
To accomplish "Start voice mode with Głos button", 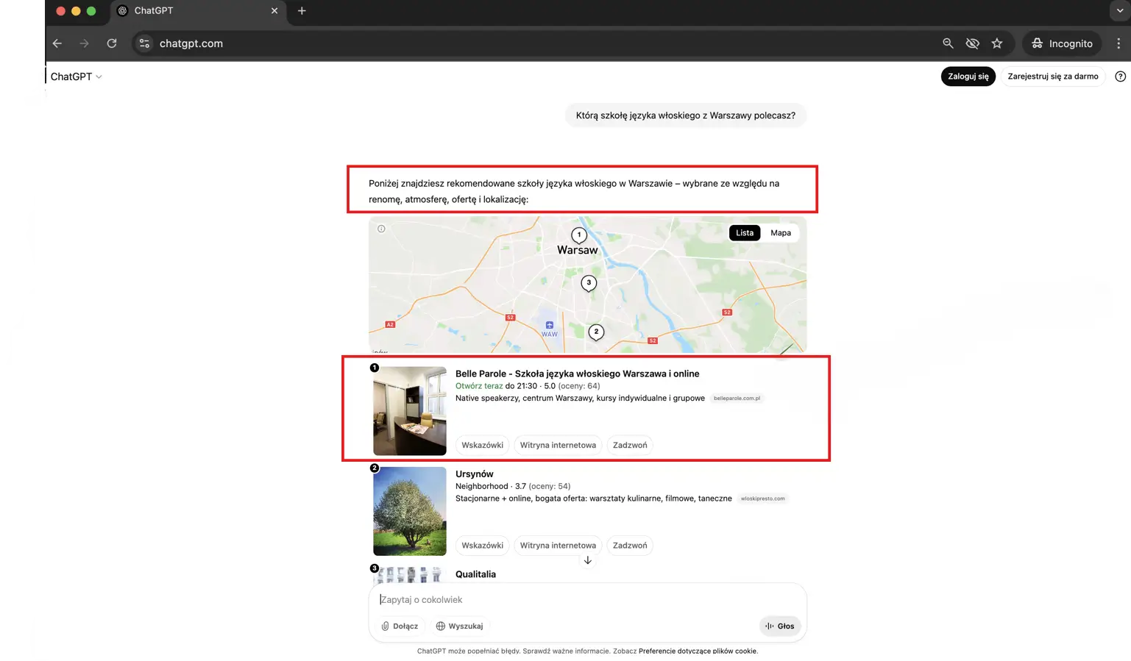I will pos(779,626).
